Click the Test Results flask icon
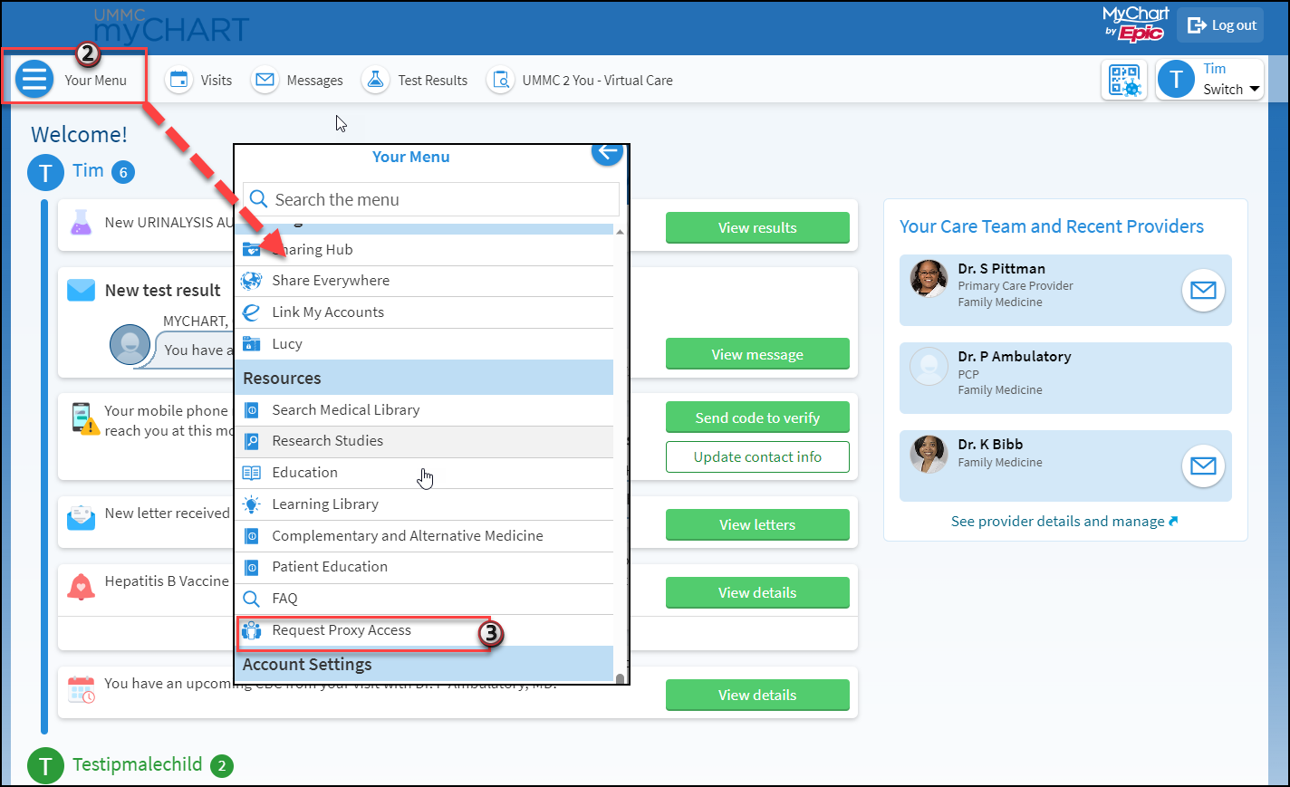The height and width of the screenshot is (787, 1290). (375, 80)
